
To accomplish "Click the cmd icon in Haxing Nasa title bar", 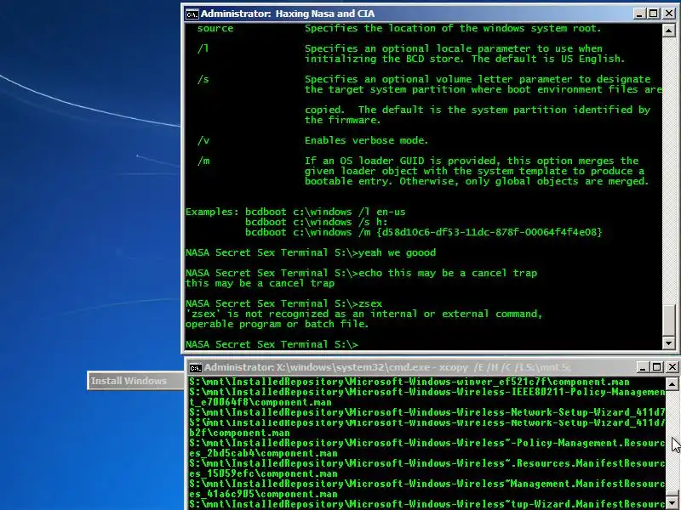I will 192,14.
